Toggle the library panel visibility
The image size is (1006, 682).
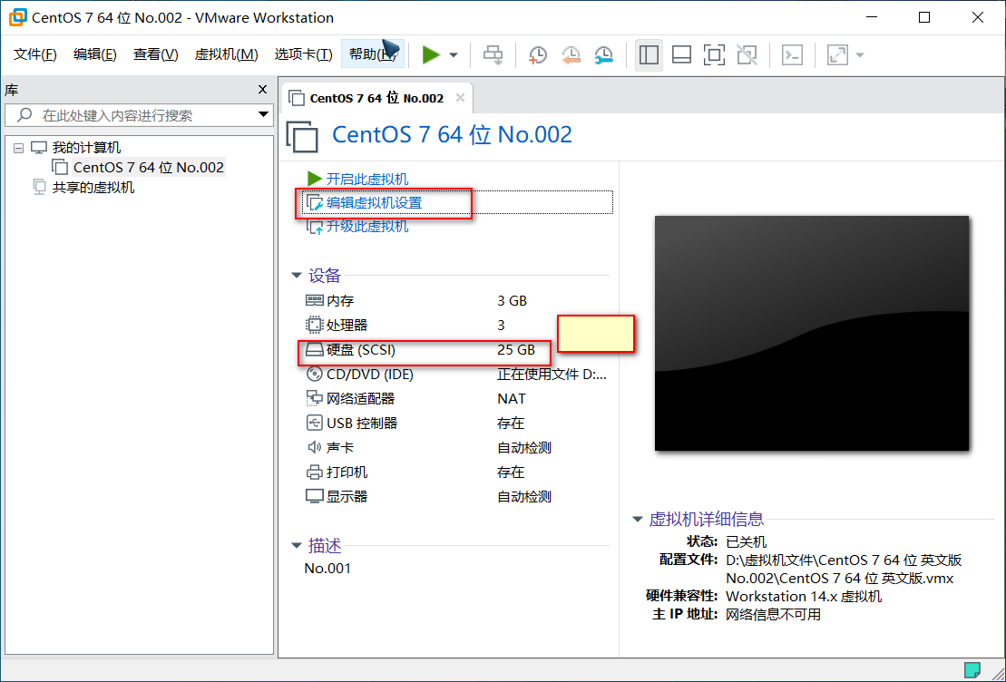click(x=649, y=54)
